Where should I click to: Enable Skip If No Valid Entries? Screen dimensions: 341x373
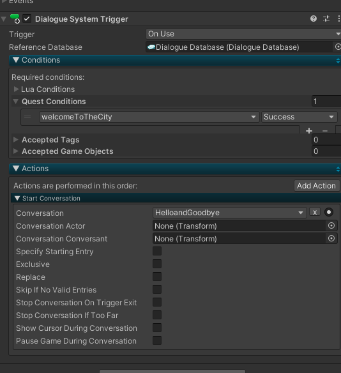(157, 289)
